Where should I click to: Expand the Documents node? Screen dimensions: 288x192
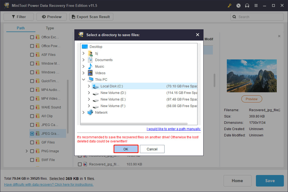(x=84, y=60)
